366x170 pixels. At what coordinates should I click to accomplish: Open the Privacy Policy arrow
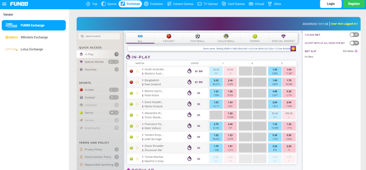tap(117, 150)
